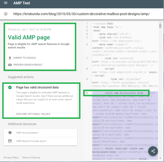Select PREVIEW SEARCH RESULT

pos(28,65)
